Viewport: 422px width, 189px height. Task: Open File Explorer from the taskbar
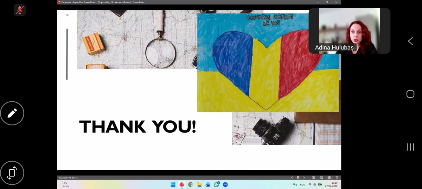[199, 184]
